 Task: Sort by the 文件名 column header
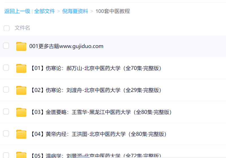(x=22, y=28)
